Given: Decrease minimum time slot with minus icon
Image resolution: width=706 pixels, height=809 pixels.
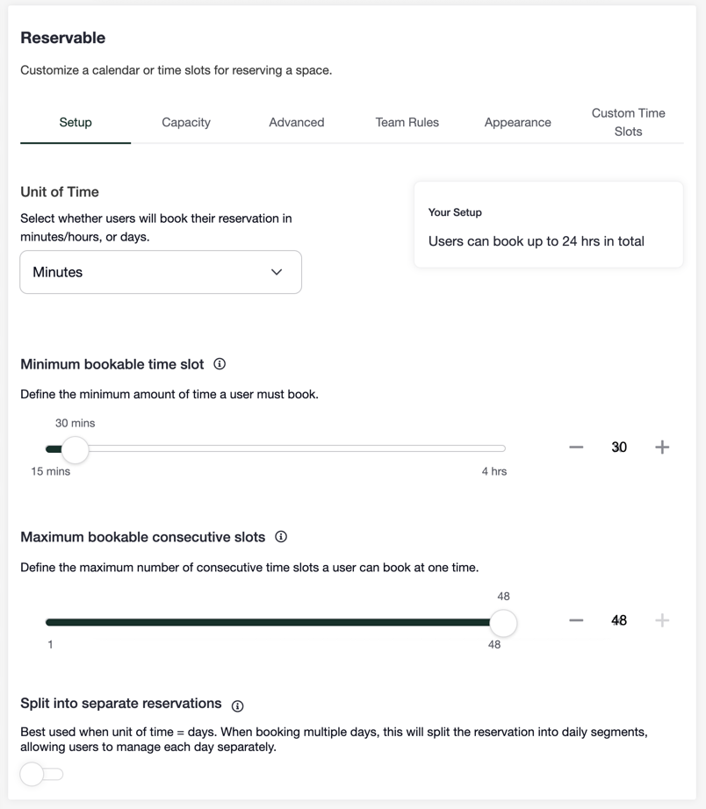Looking at the screenshot, I should tap(576, 447).
